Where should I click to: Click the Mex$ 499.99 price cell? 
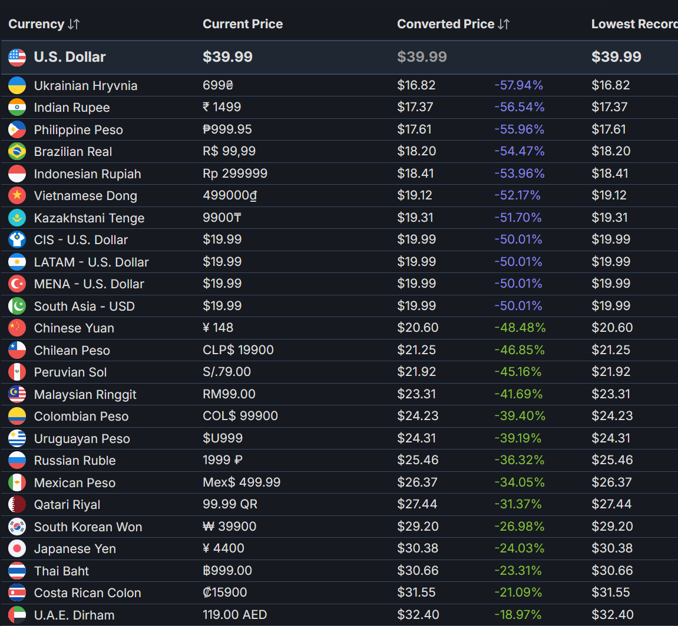pyautogui.click(x=242, y=482)
